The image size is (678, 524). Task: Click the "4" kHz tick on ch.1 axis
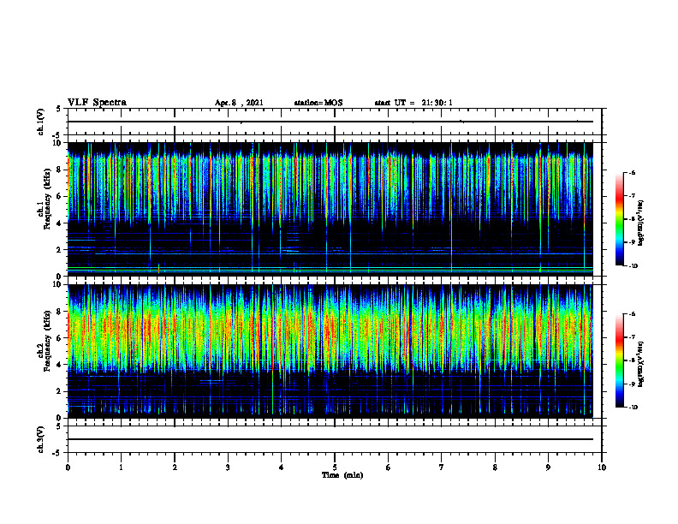[59, 223]
